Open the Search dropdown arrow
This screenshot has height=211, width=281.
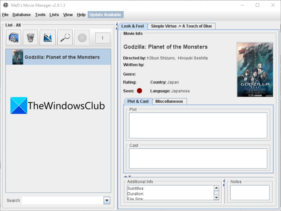pyautogui.click(x=107, y=201)
